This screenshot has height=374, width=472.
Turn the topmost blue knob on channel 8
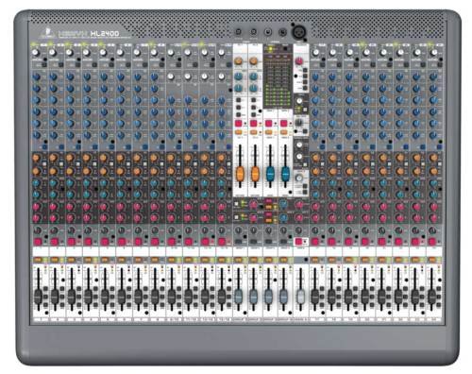point(154,76)
